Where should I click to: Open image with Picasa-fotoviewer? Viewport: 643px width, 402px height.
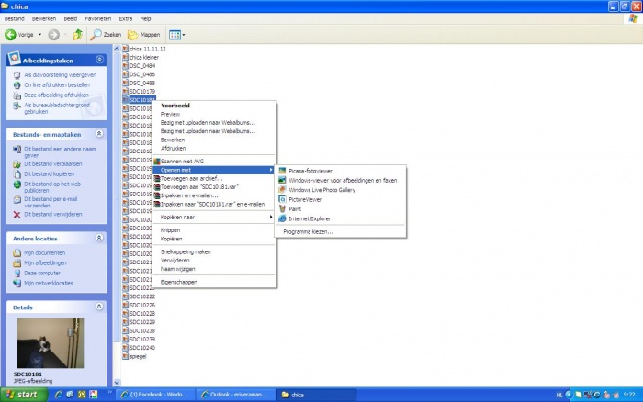[309, 170]
